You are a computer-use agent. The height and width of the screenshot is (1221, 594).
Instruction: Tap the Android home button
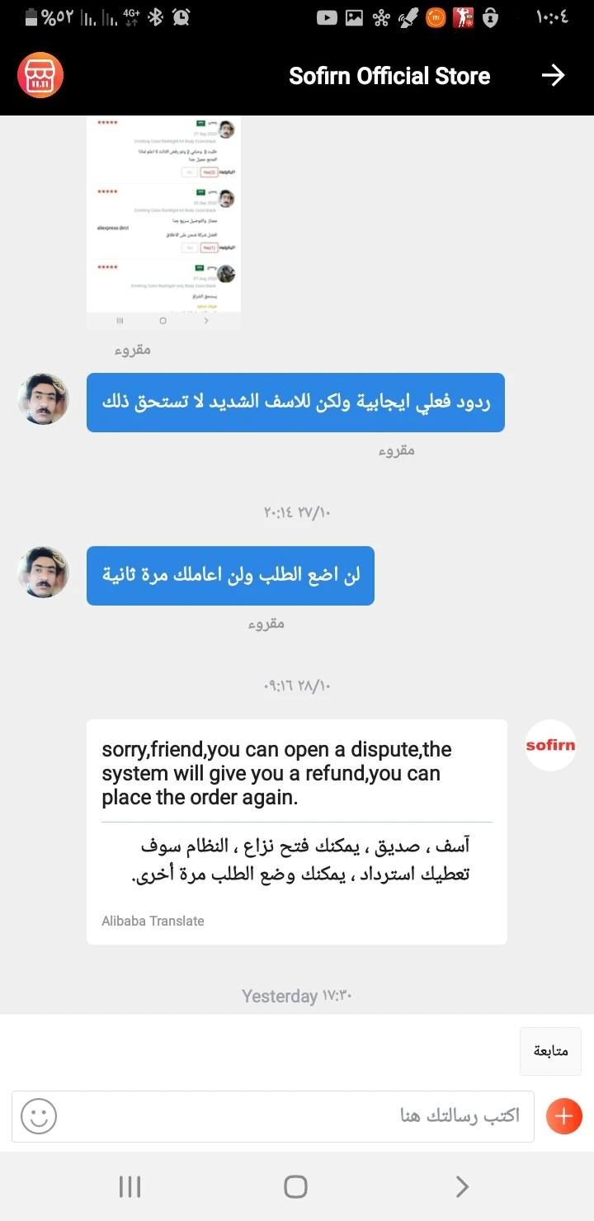[295, 1186]
